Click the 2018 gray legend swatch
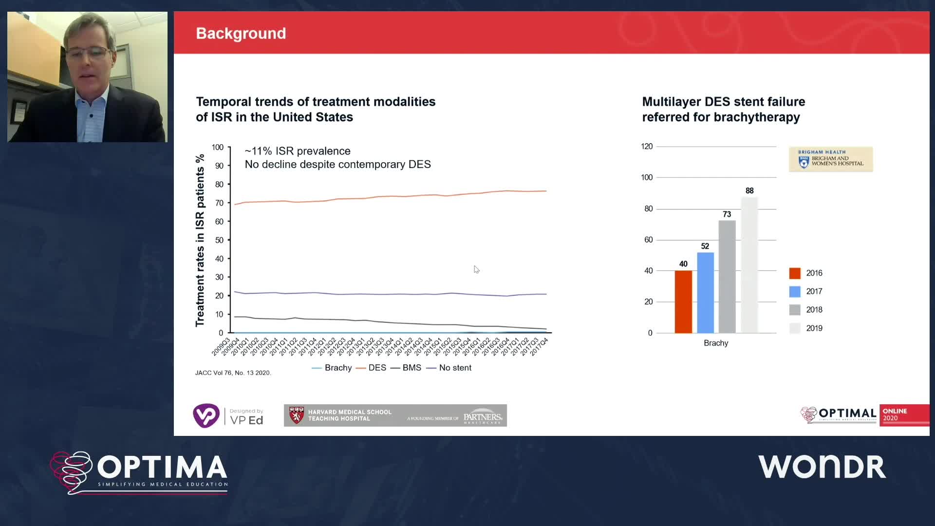The image size is (935, 526). tap(795, 310)
